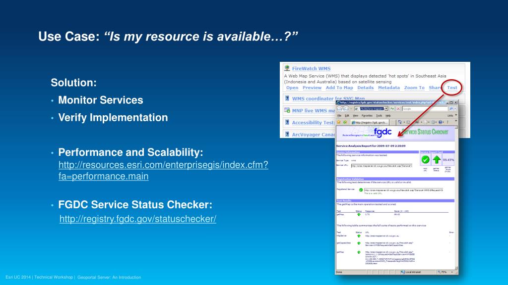Click icon beside ArcVoyager result
Screen dimensions: 508x285
pos(287,134)
